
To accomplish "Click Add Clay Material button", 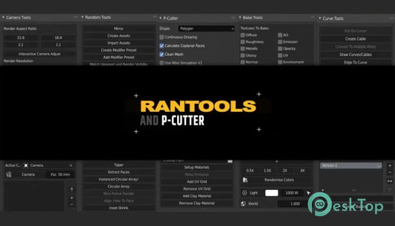I will [197, 196].
